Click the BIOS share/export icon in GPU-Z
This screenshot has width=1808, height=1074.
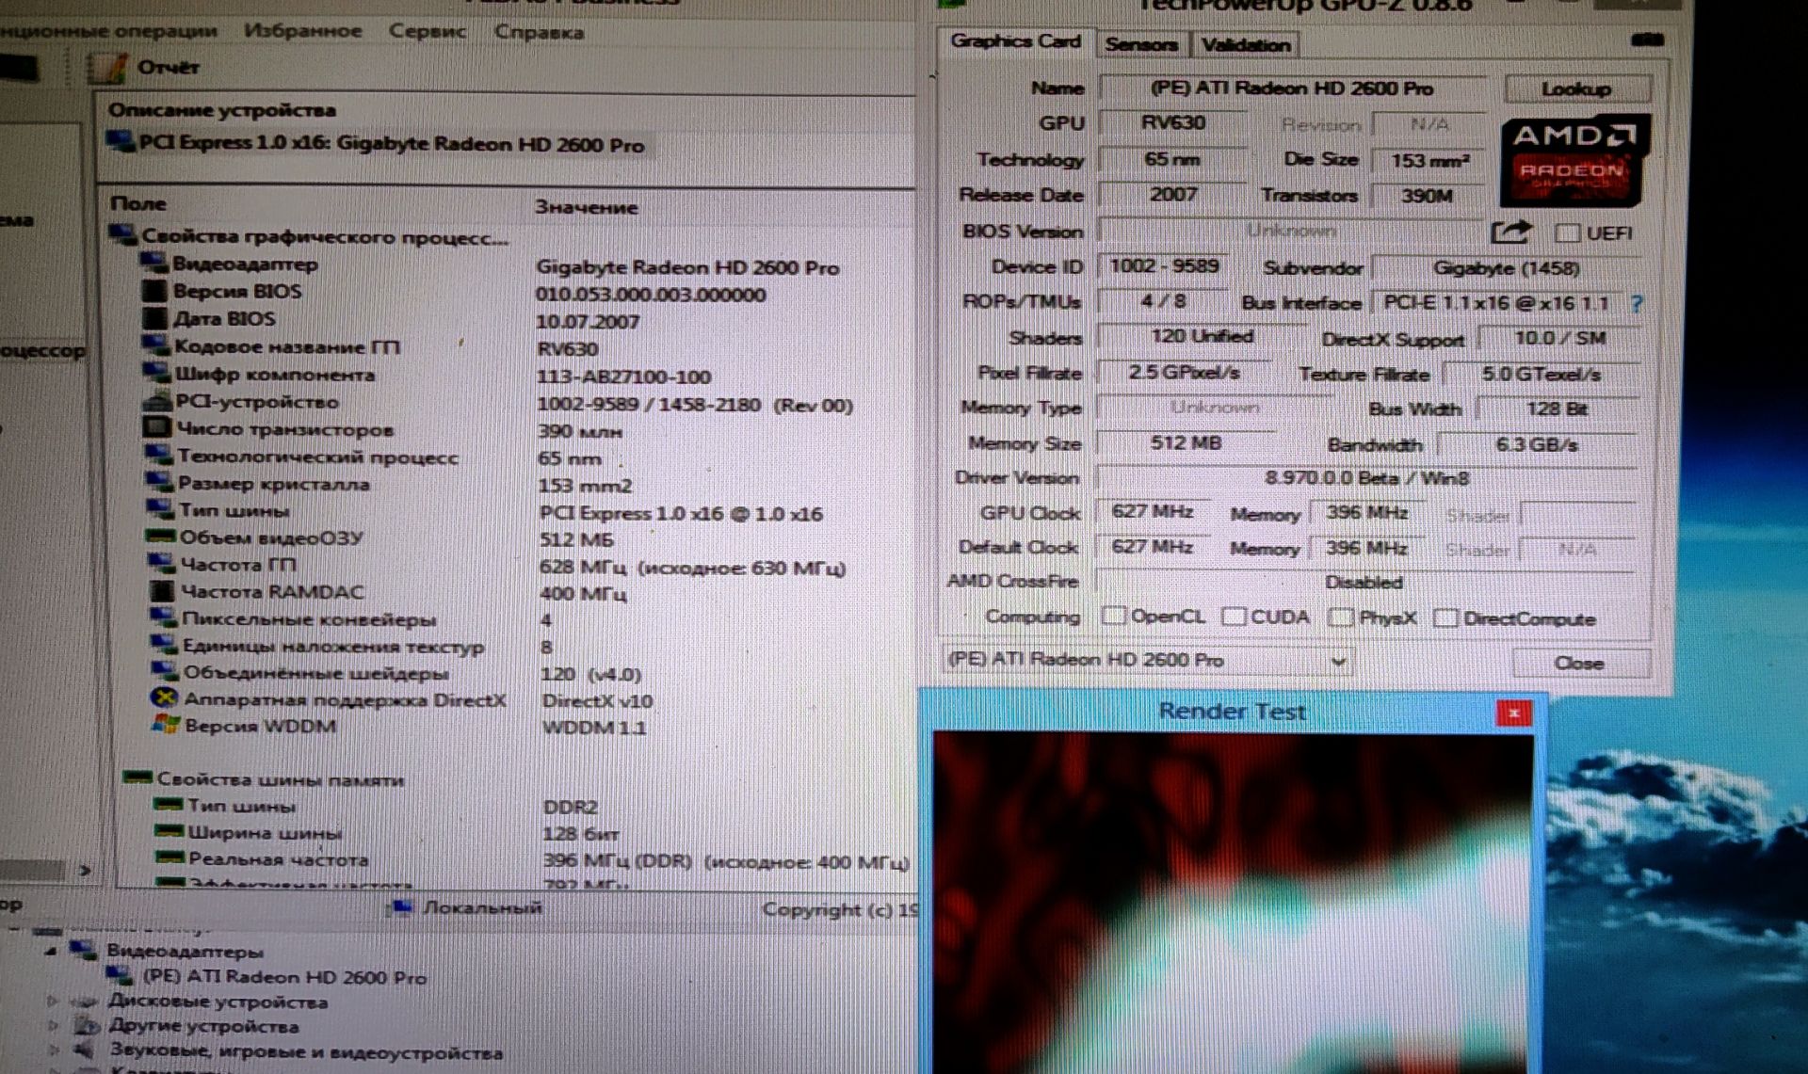[x=1510, y=232]
